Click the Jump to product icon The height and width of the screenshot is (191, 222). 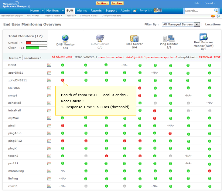pos(158,10)
